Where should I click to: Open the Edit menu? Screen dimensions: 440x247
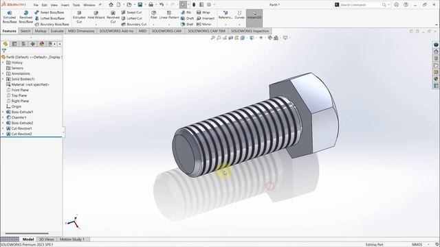[x=45, y=5]
